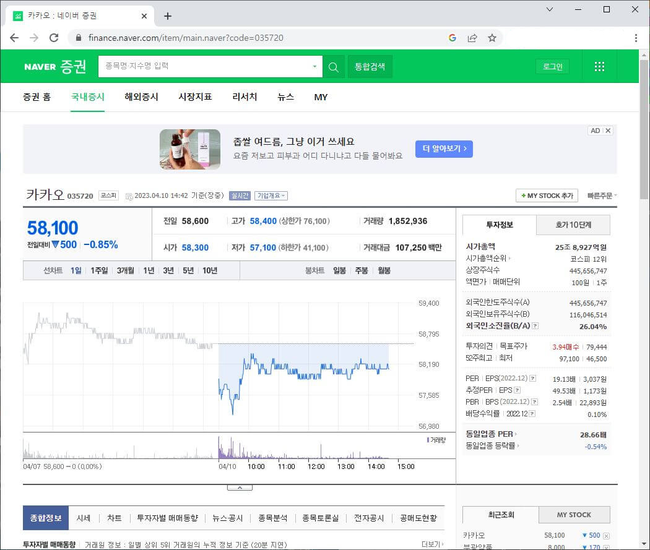Dismiss the ad banner with its X icon
Viewport: 650px width, 550px height.
(x=609, y=131)
